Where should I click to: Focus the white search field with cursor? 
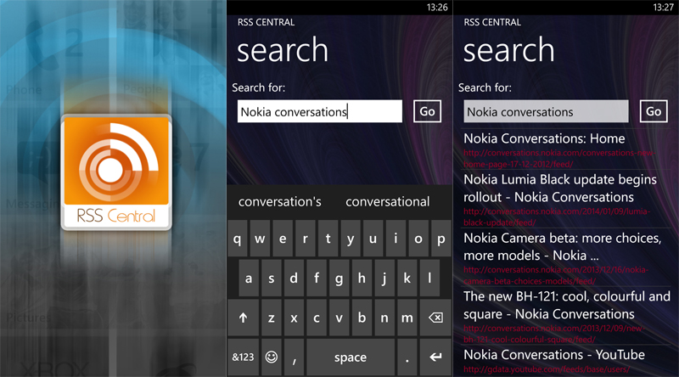pos(320,111)
